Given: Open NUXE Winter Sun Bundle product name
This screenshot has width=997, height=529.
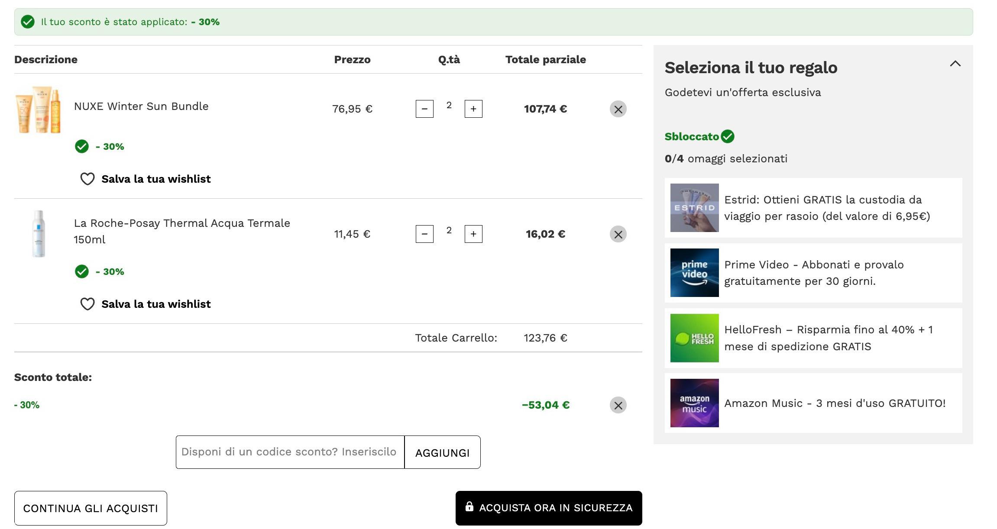Looking at the screenshot, I should coord(141,106).
